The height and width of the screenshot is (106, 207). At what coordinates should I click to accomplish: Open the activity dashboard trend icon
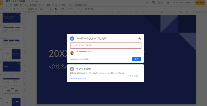[x=147, y=3]
